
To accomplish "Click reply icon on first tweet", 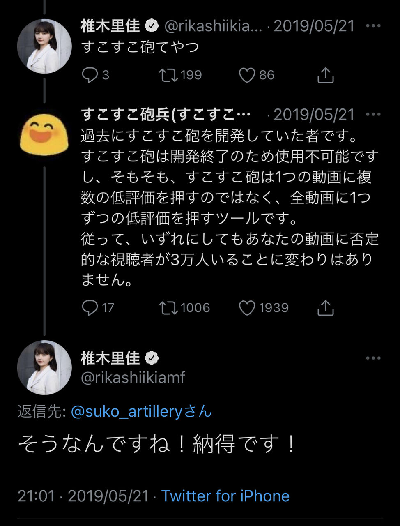I will 90,75.
